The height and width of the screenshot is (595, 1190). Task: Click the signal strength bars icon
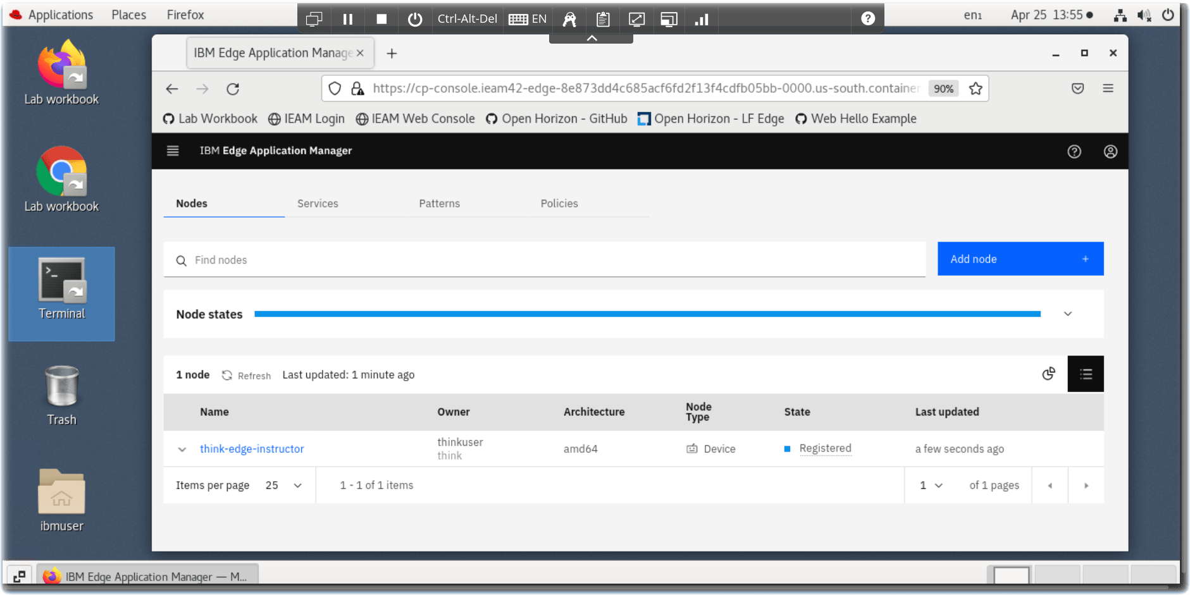(702, 19)
